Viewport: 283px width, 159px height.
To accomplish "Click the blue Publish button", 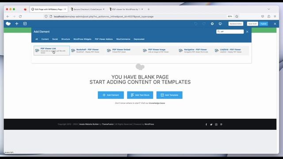I will [264, 24].
